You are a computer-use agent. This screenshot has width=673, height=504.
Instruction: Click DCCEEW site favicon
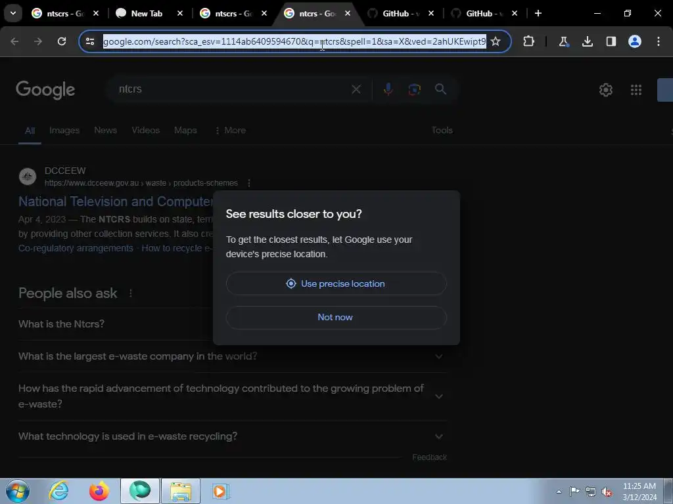click(x=28, y=177)
